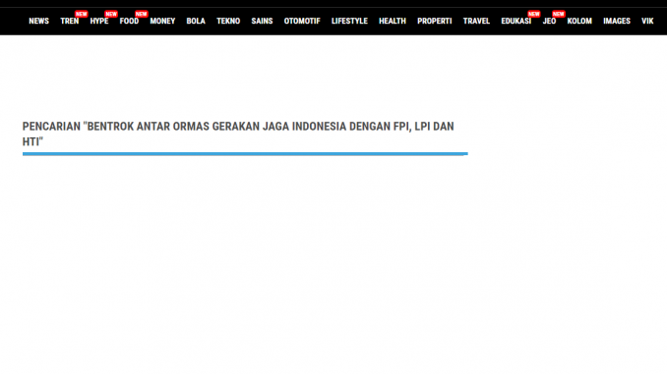This screenshot has height=374, width=667.
Task: Open the MONEY section
Action: 162,21
